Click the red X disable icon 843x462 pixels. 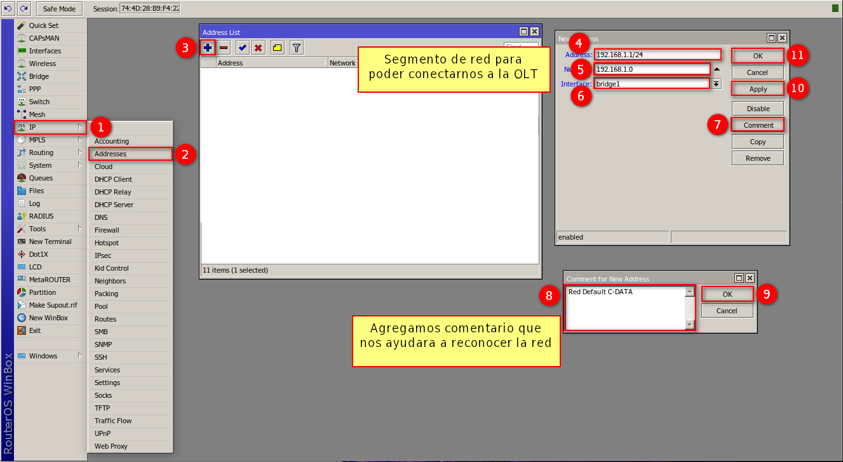pyautogui.click(x=259, y=48)
